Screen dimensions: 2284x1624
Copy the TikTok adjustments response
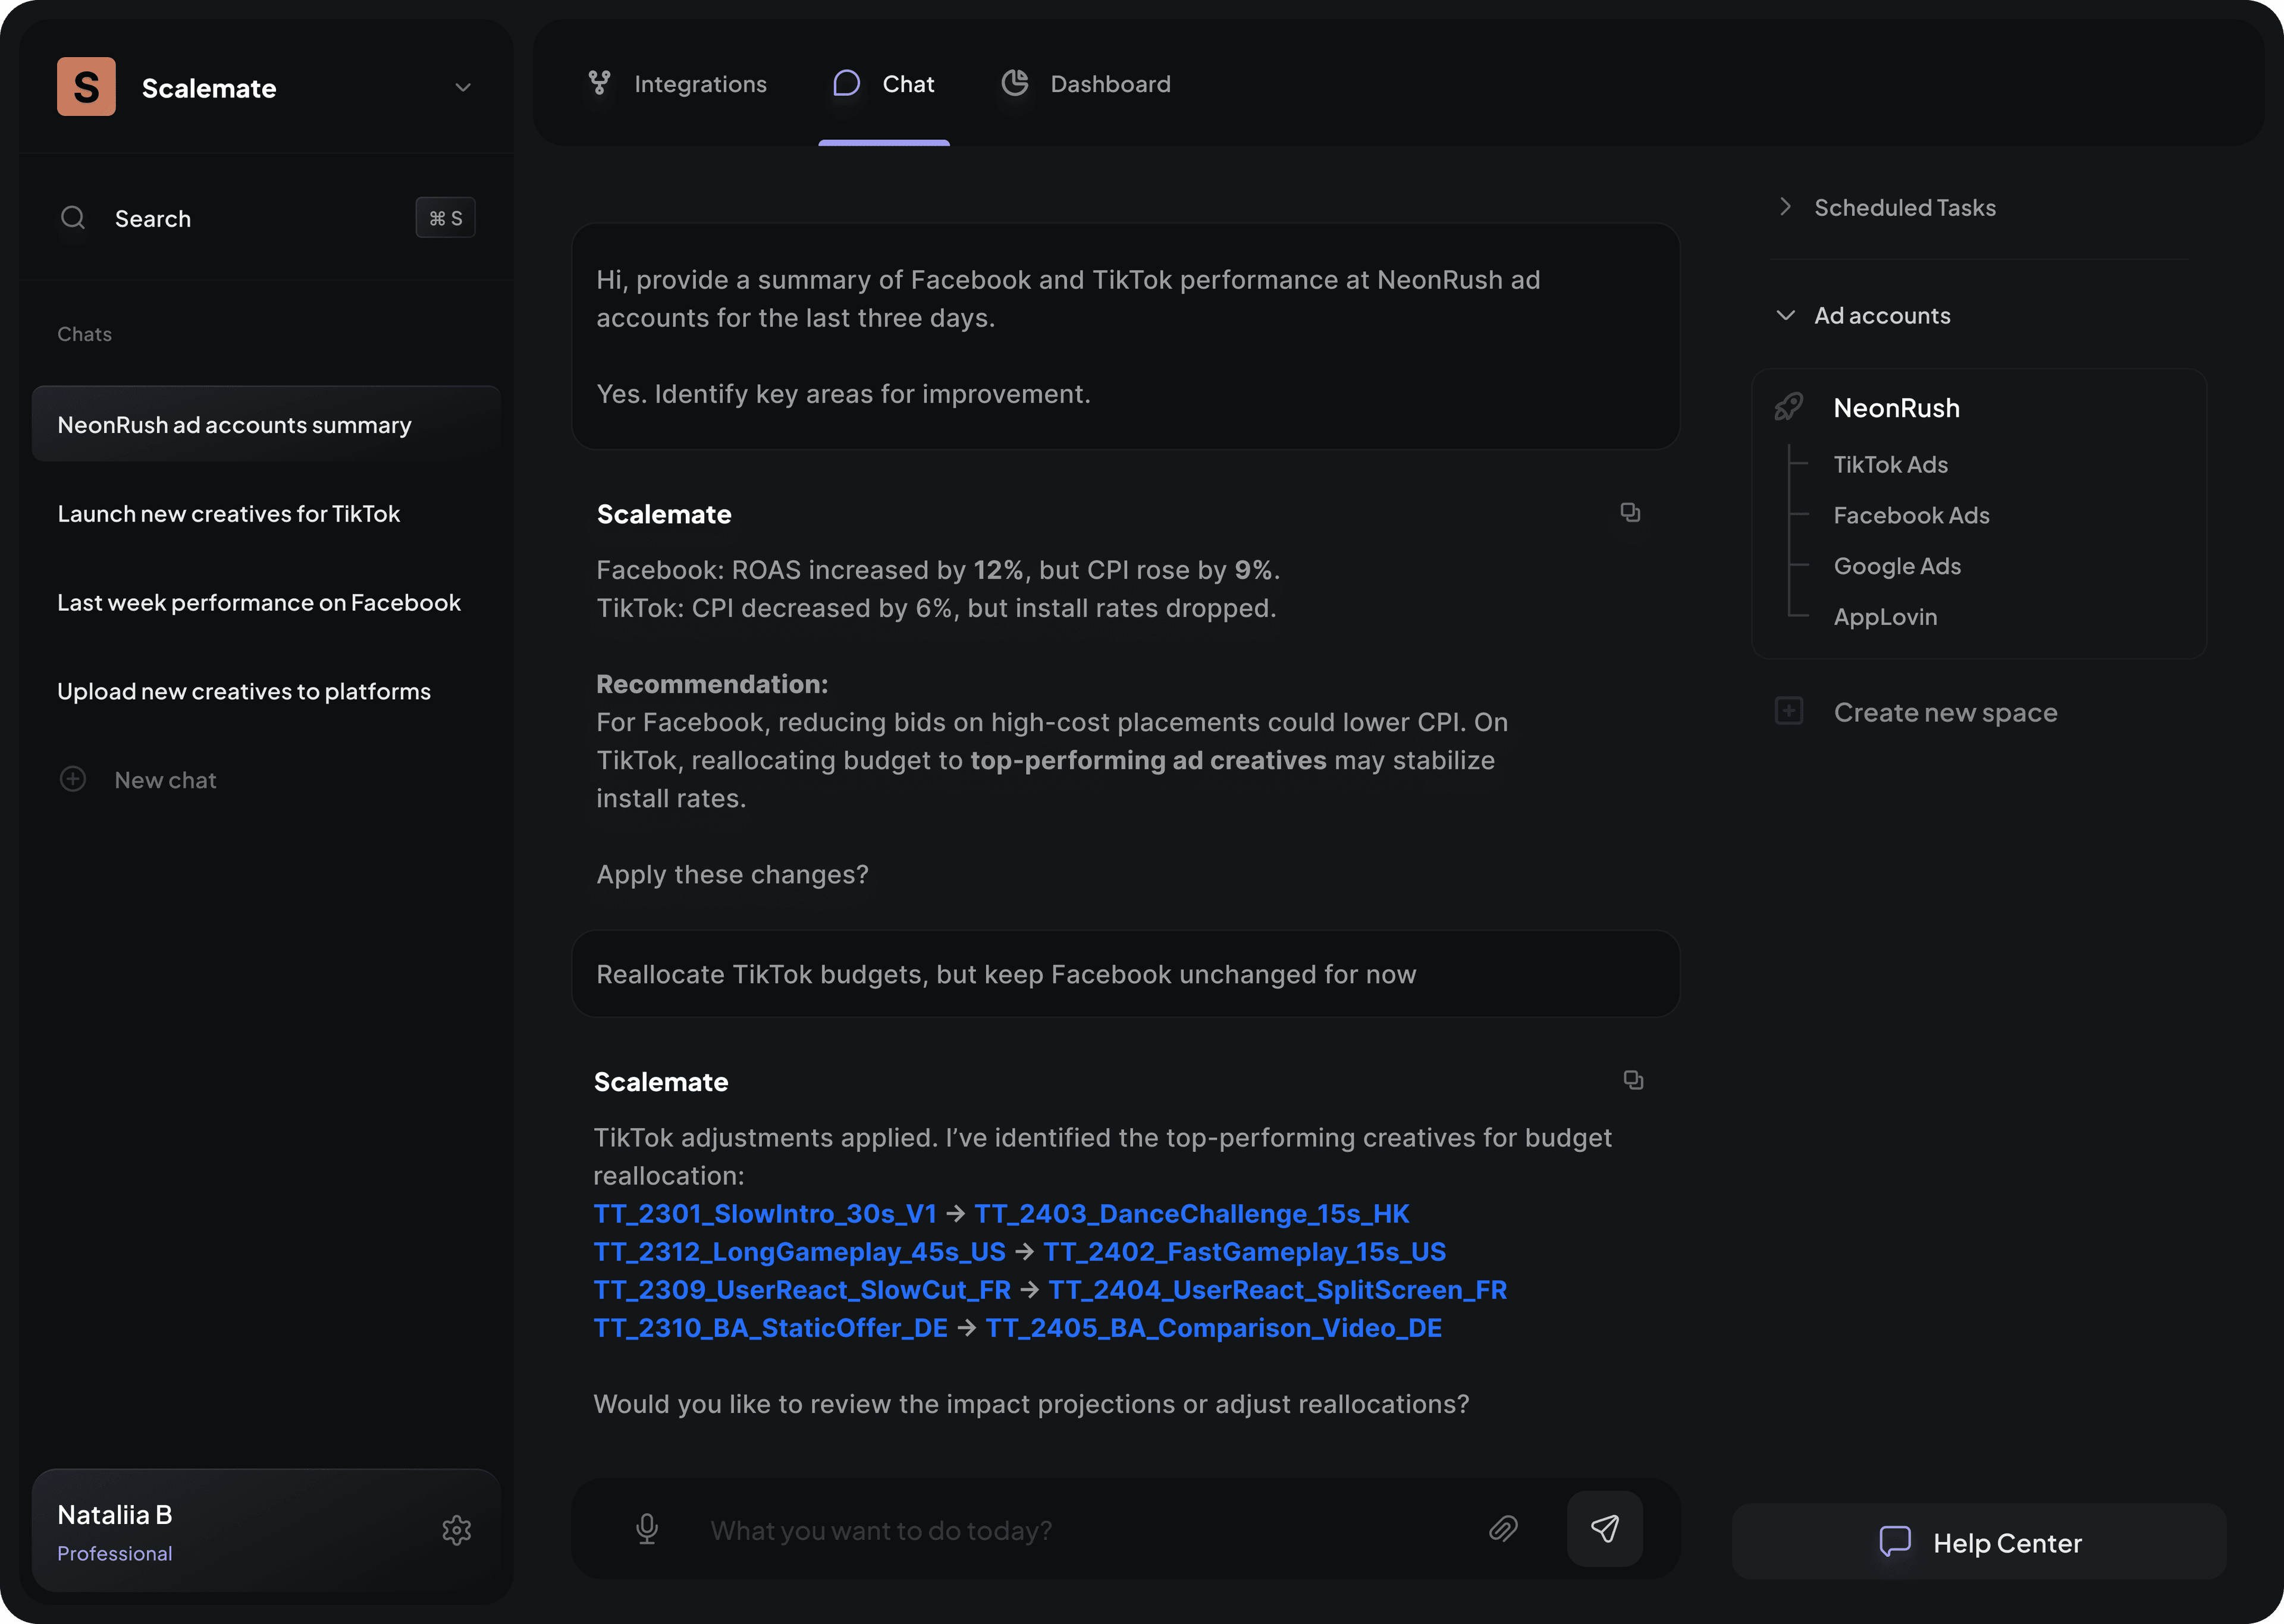coord(1633,1080)
